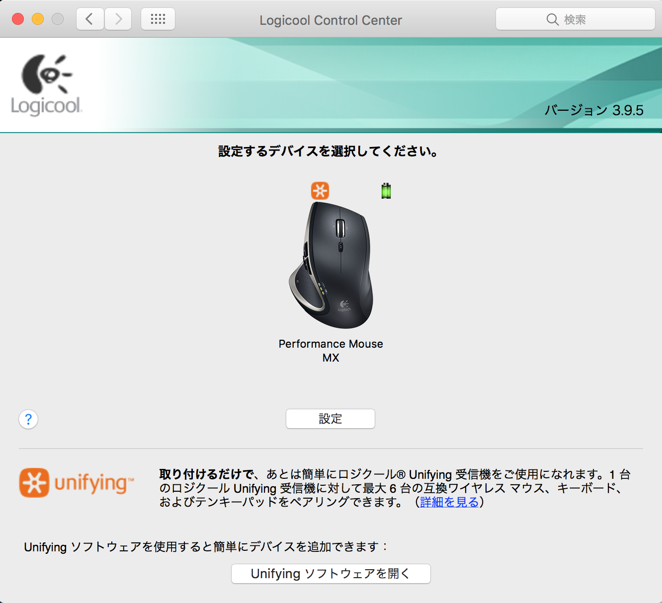Click the large unifying logo
This screenshot has height=603, width=662.
click(x=77, y=483)
